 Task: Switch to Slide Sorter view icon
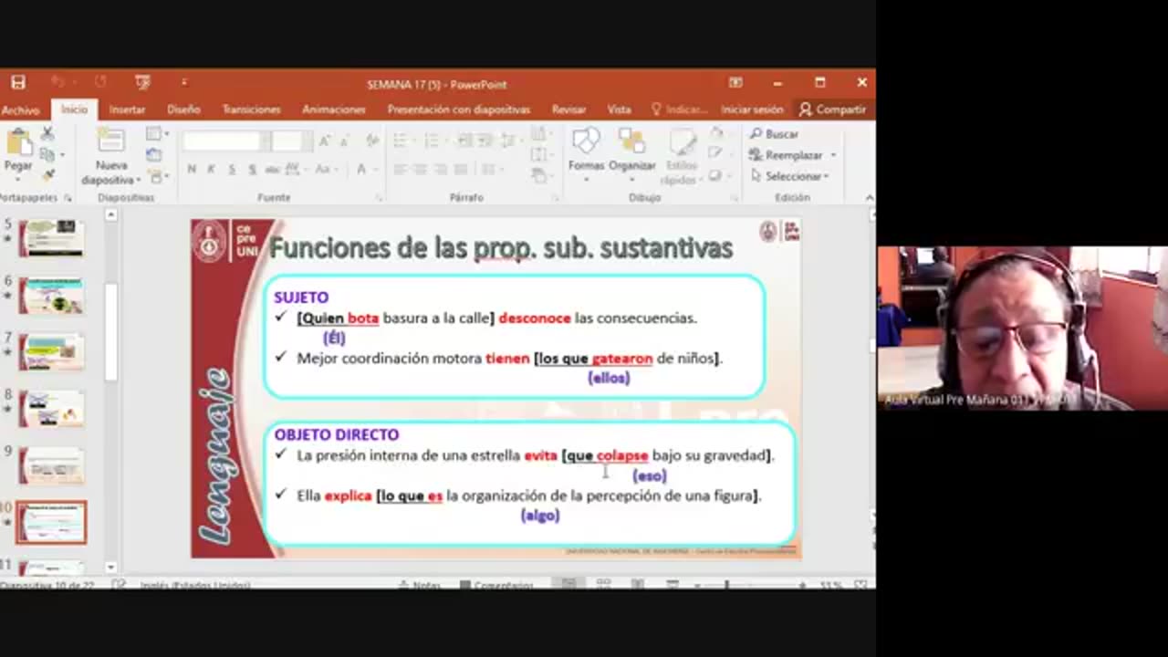(603, 585)
